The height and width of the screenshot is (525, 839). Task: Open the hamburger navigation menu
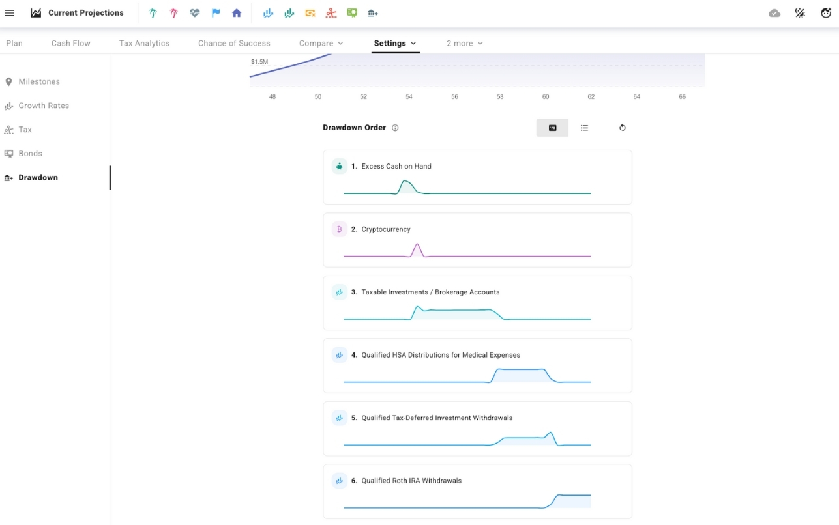[10, 12]
